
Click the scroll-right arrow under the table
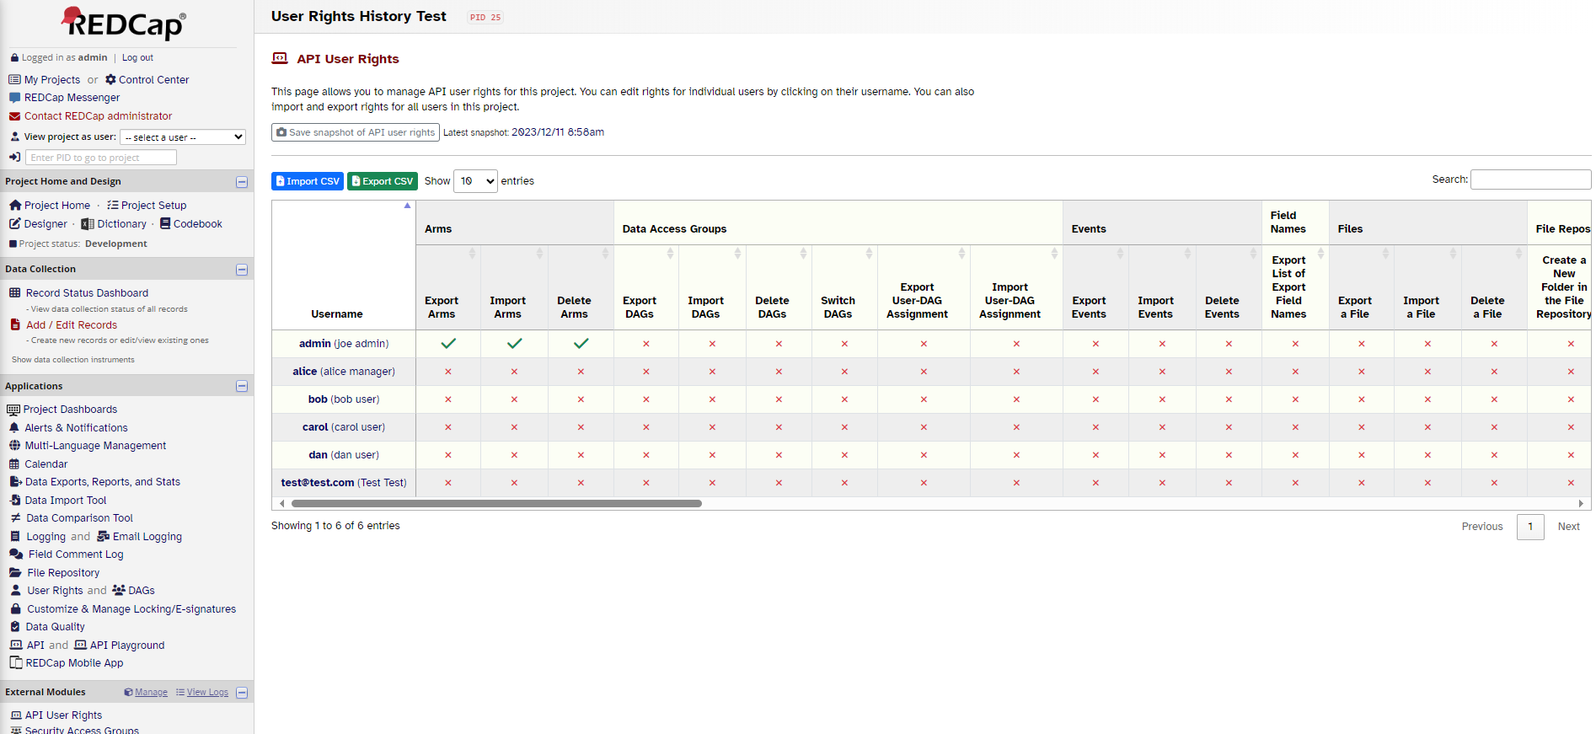coord(1581,504)
